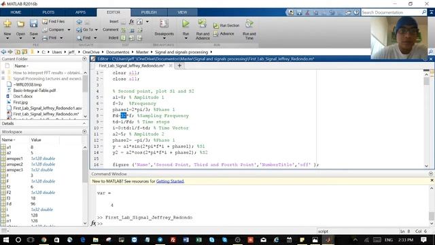Expand the Details panel
The height and width of the screenshot is (245, 435).
84,123
